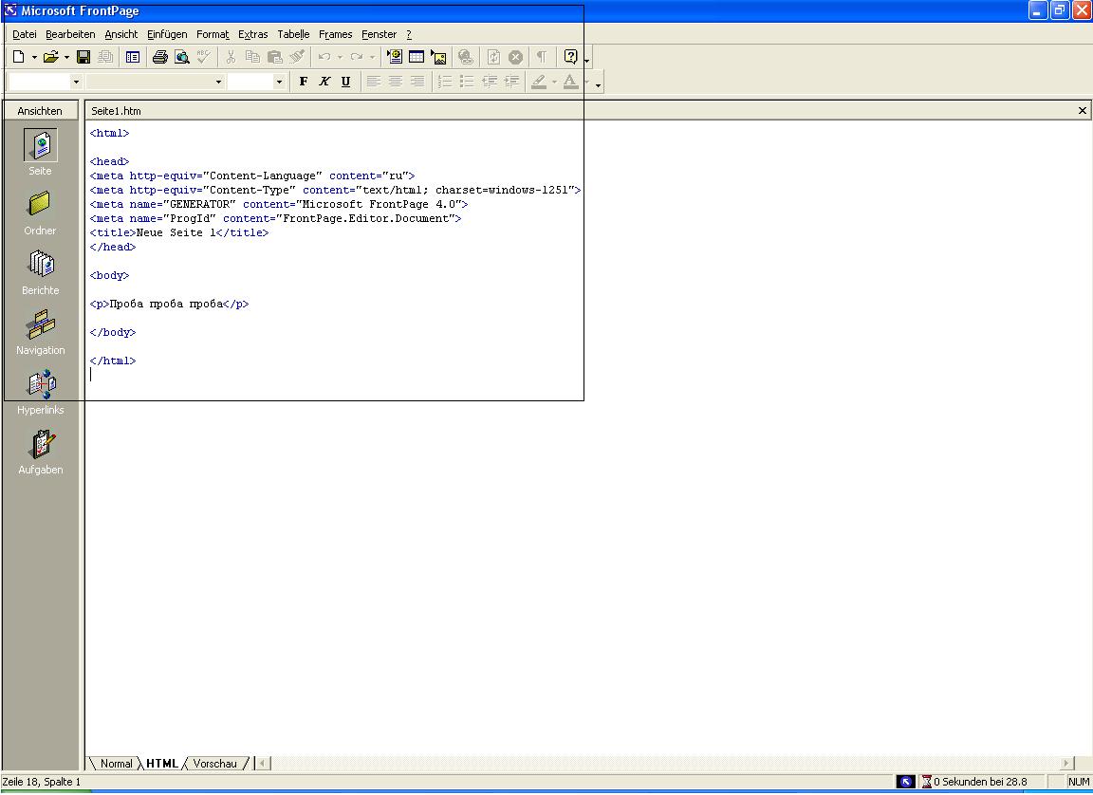Insert a component via toolbar icon
Screen dimensions: 1093x795
point(395,57)
